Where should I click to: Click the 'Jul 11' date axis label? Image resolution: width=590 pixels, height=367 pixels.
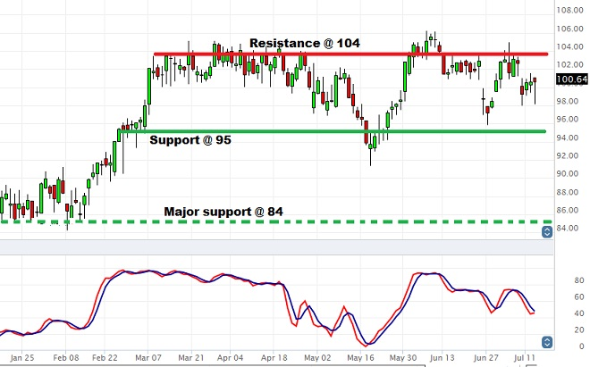point(524,357)
